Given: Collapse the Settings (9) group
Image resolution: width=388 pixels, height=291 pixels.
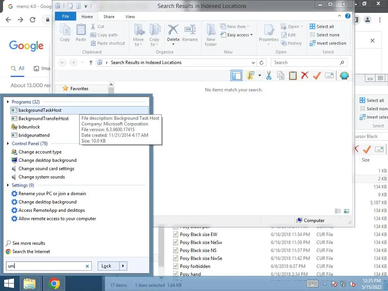Looking at the screenshot, I should pyautogui.click(x=8, y=185).
